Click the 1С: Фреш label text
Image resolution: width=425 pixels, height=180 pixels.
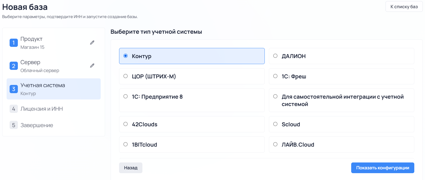pos(294,76)
